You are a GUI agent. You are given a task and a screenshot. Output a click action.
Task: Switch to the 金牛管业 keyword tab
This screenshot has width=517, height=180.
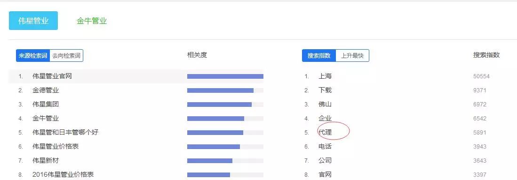pos(92,21)
